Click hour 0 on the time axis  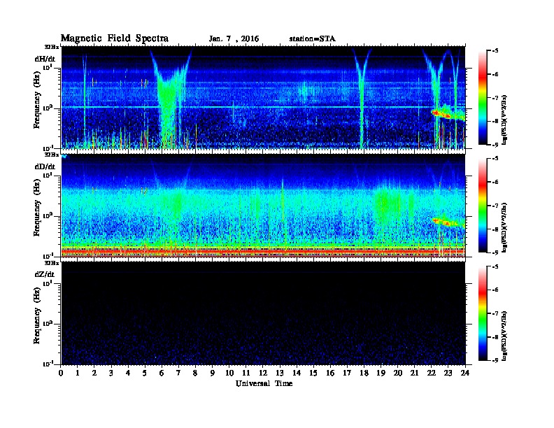coord(61,373)
